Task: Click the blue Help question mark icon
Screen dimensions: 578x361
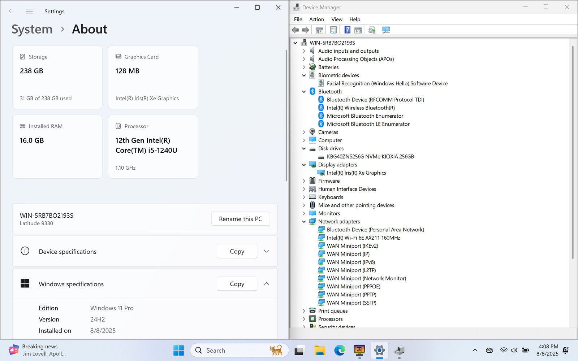Action: [x=347, y=30]
